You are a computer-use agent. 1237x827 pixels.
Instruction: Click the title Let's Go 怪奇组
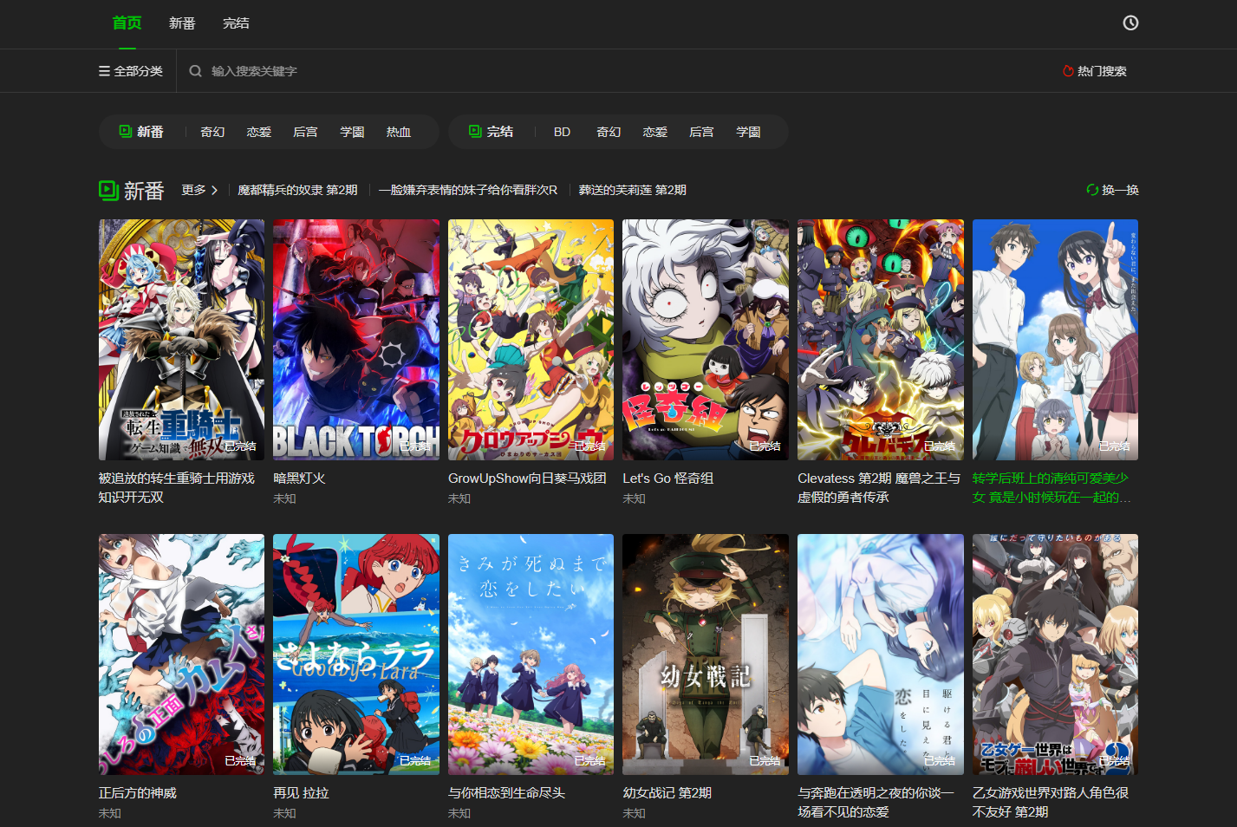pyautogui.click(x=668, y=479)
